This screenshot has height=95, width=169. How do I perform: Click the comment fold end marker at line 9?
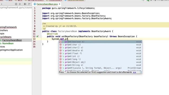(x=41, y=29)
